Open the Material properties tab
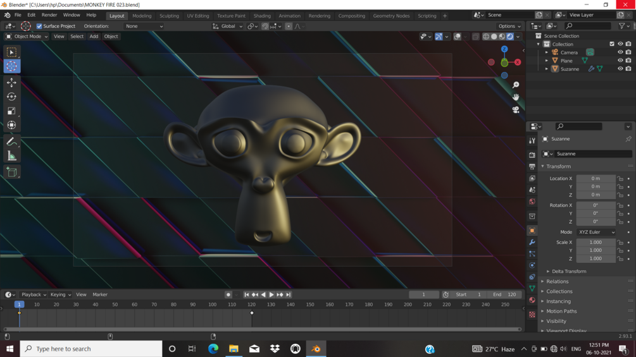This screenshot has height=357, width=636. 532,300
